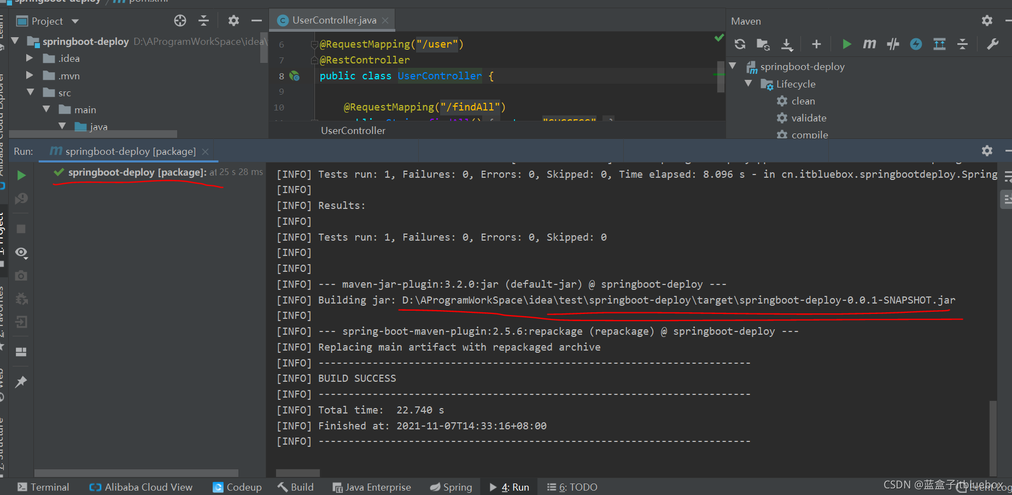
Task: Click the exit icon in Run toolbar
Action: 21,322
